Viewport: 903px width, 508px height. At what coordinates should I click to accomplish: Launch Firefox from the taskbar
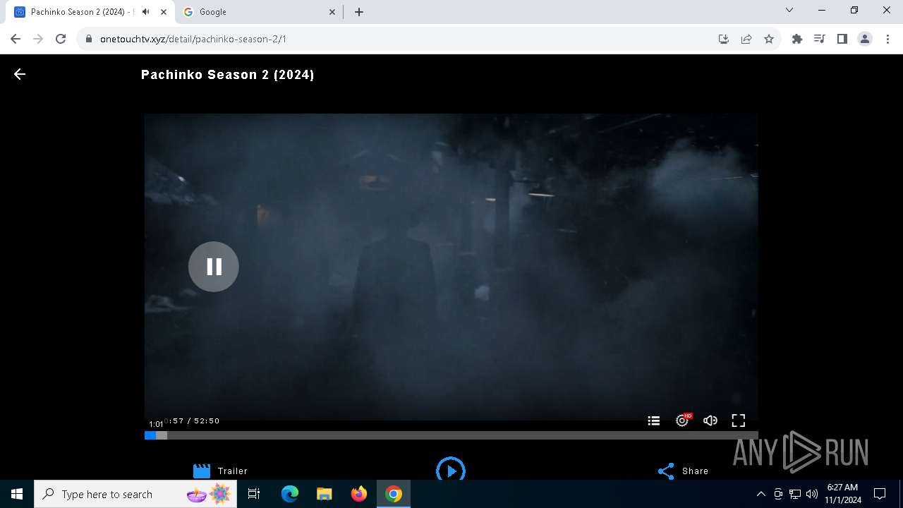tap(359, 494)
